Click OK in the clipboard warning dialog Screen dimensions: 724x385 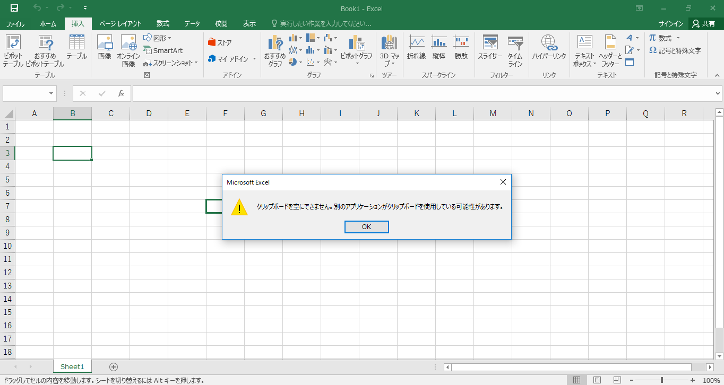367,227
